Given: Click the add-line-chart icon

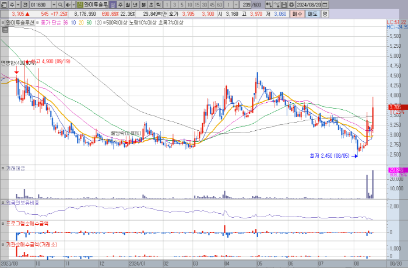Looking at the screenshot, I should coord(276,5).
